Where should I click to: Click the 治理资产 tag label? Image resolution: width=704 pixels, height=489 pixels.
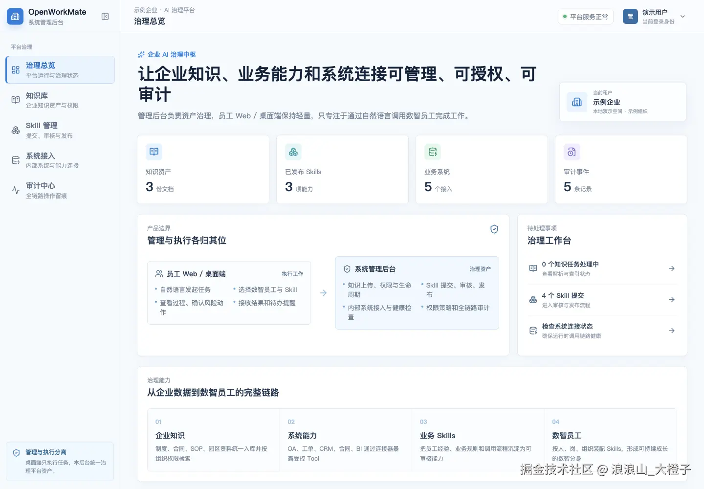(480, 269)
